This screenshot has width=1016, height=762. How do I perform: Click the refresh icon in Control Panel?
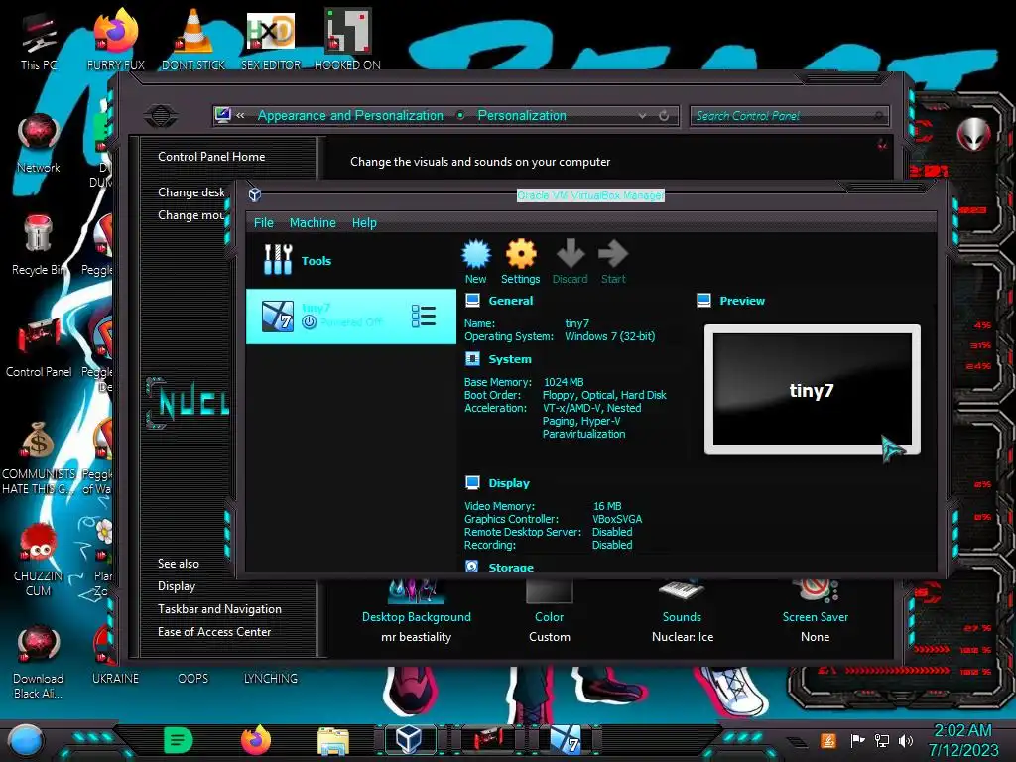coord(664,116)
